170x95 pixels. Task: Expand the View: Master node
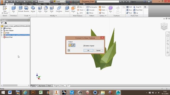click(x=2, y=31)
